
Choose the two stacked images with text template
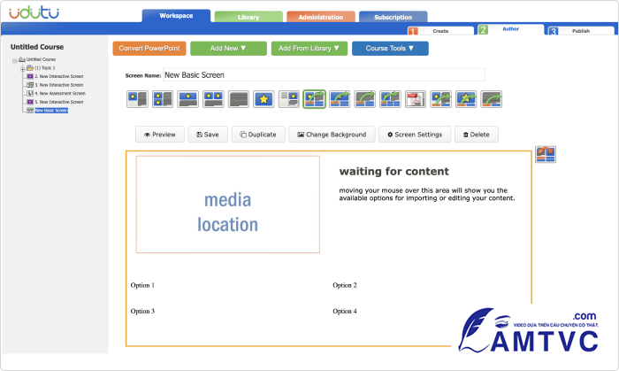click(162, 99)
